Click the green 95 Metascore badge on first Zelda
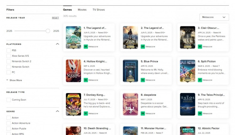This screenshot has height=135, width=235. 86,47
